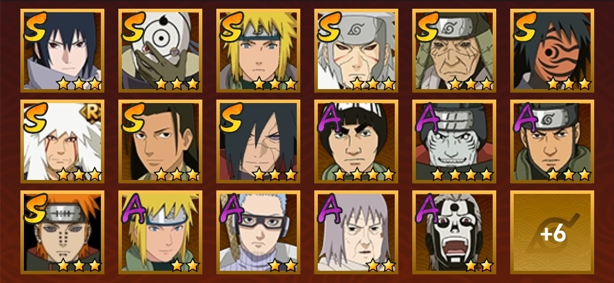
Task: Pick the black-haired ninja with hair over eye
Action: coord(258,141)
